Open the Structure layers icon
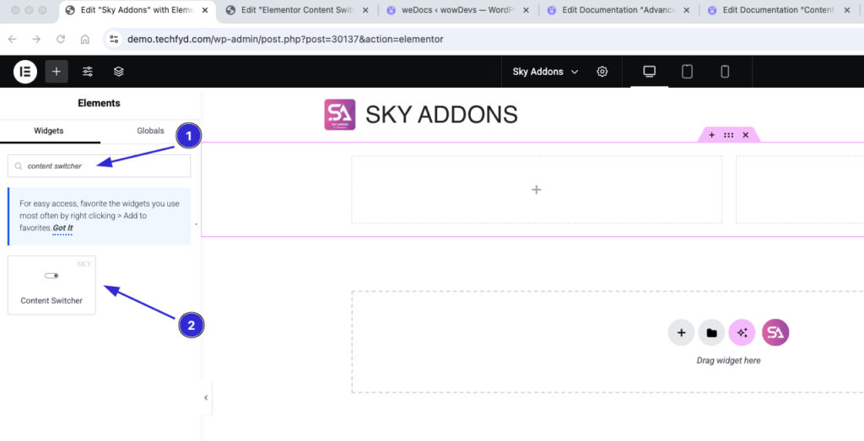Viewport: 864px width, 441px height. tap(118, 72)
